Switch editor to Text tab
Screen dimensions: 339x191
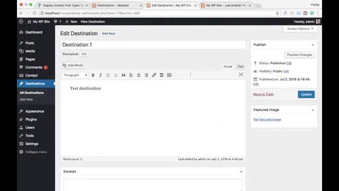pos(240,66)
